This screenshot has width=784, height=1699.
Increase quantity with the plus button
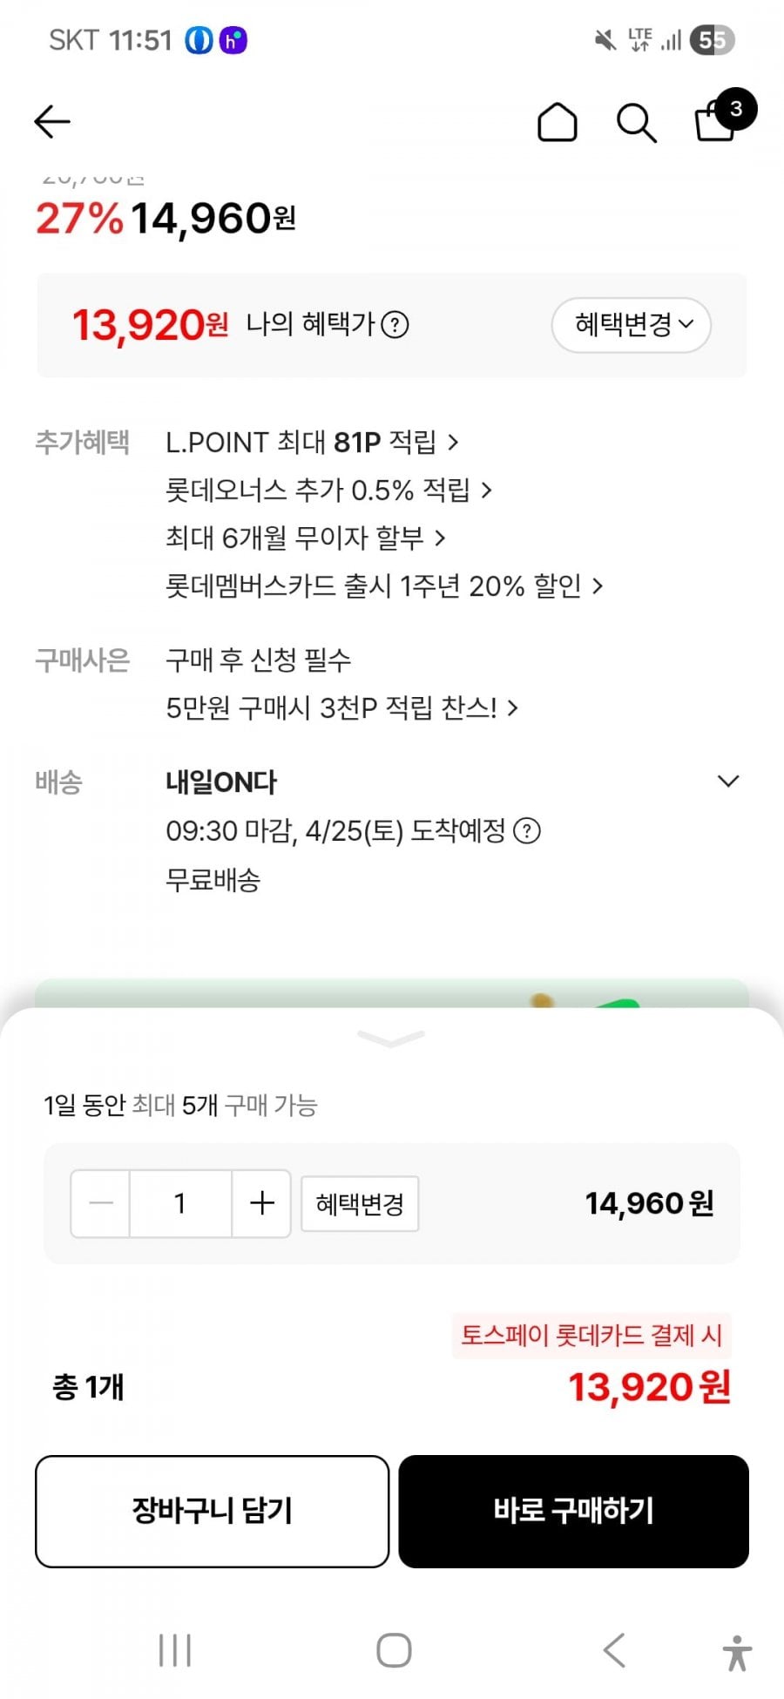(261, 1203)
